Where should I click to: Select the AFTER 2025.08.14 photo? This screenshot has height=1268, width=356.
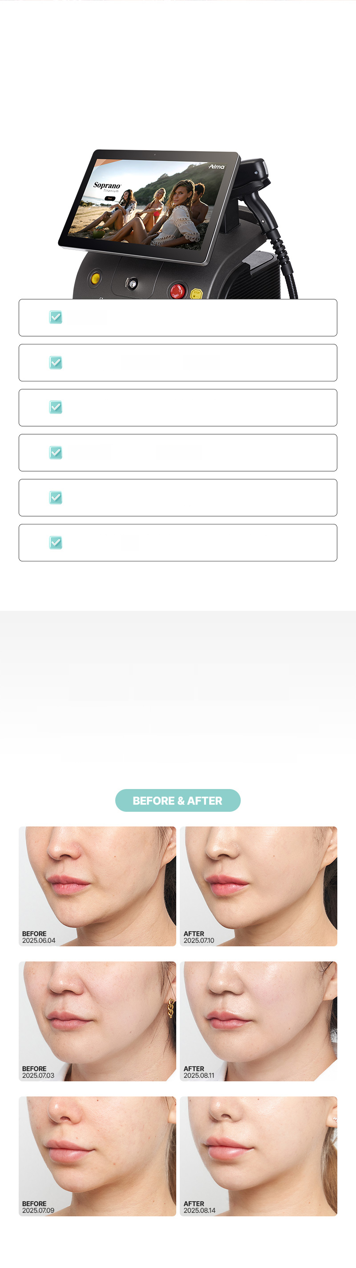click(259, 1156)
